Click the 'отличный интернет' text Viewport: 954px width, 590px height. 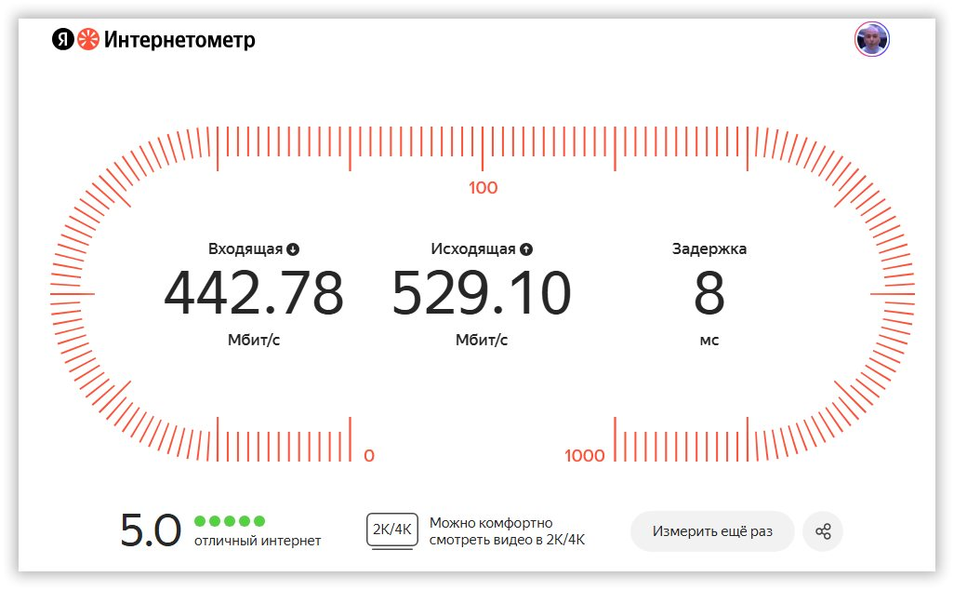click(x=258, y=541)
